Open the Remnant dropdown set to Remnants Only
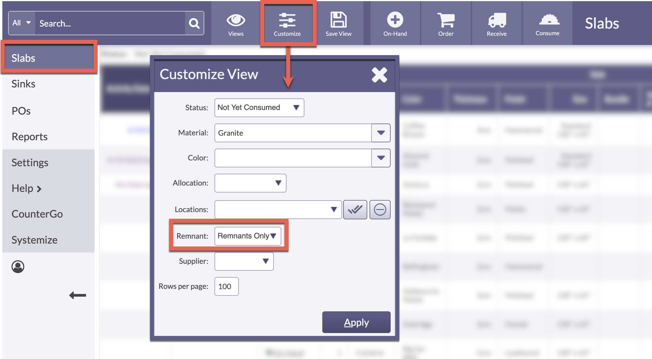 pos(248,236)
